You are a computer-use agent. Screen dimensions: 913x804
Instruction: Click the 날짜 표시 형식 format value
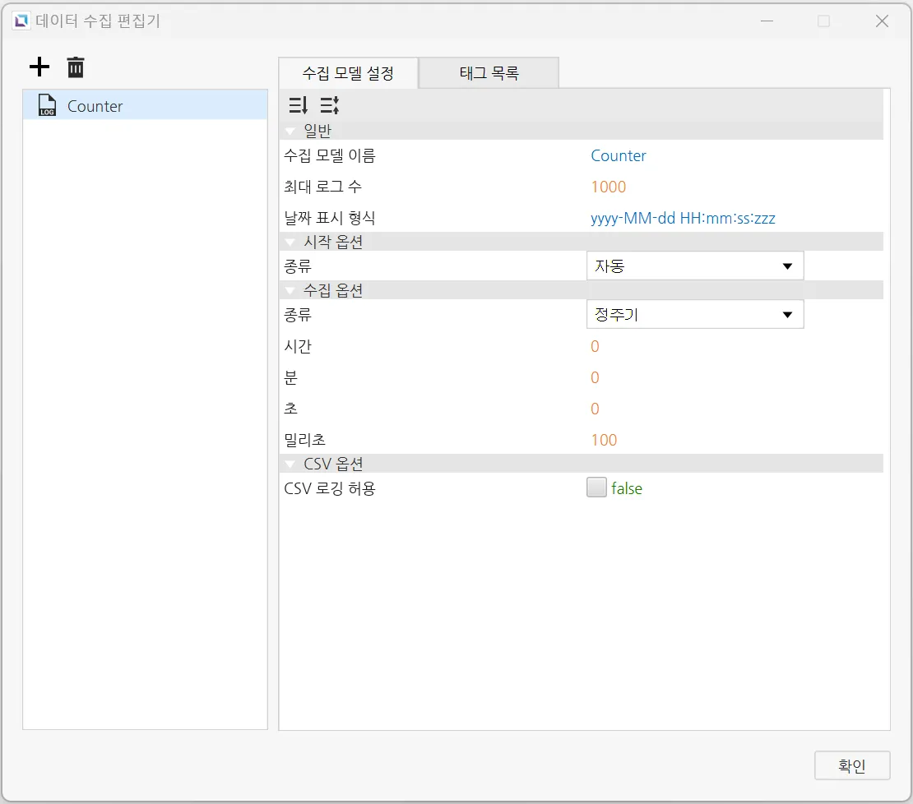683,219
